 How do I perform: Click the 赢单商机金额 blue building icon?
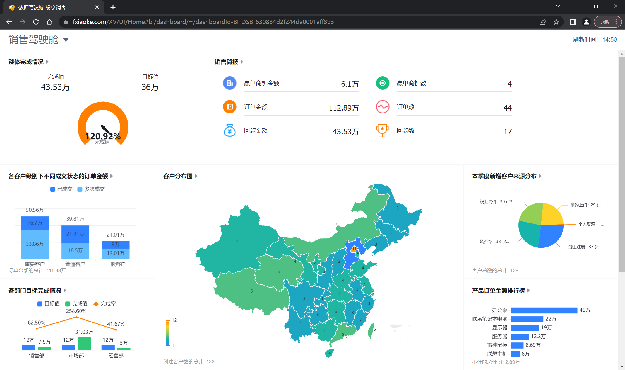click(x=230, y=83)
